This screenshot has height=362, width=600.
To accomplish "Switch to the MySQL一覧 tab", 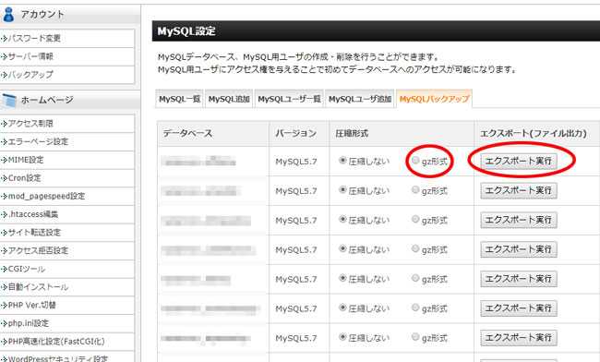I will (179, 99).
